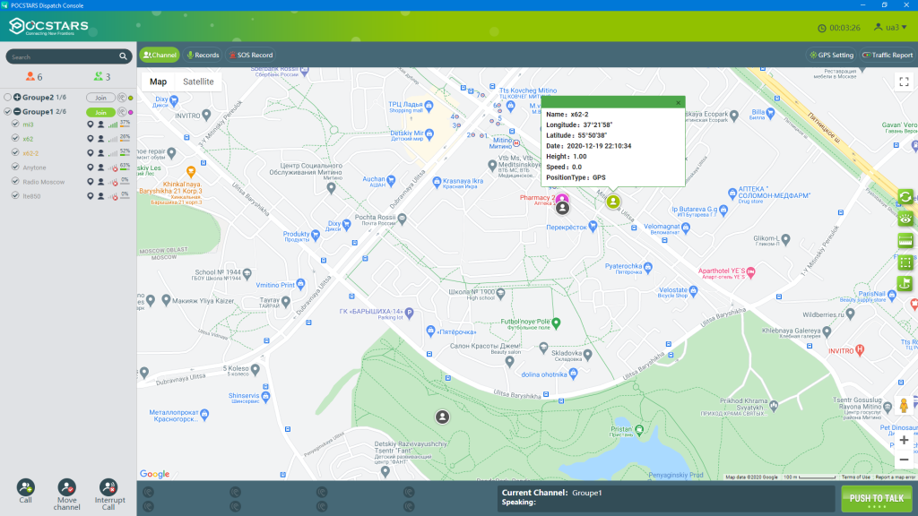Click the Interrupt Call icon
The width and height of the screenshot is (918, 516).
(108, 487)
